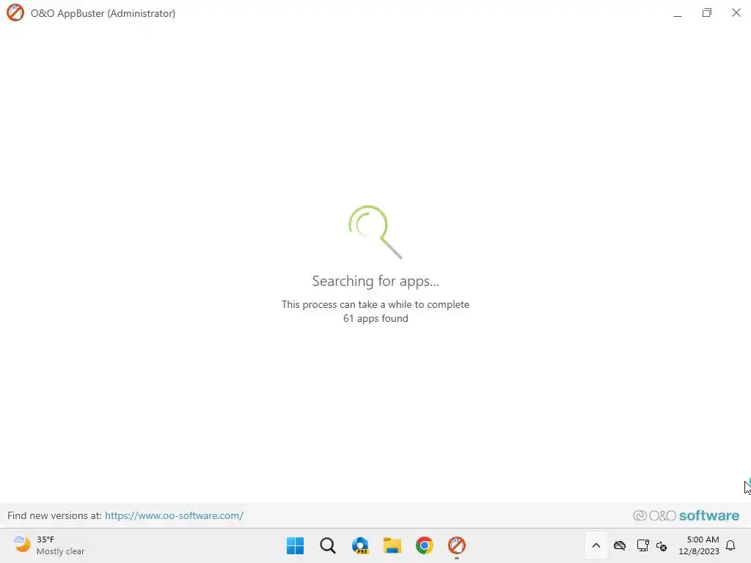This screenshot has width=751, height=563.
Task: Open File Explorer from taskbar
Action: 392,545
